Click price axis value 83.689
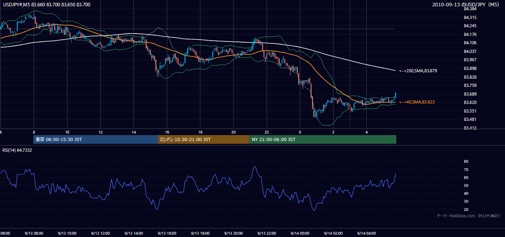 pyautogui.click(x=470, y=94)
